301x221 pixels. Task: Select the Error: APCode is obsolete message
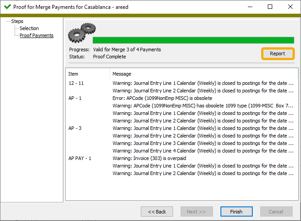pos(162,98)
